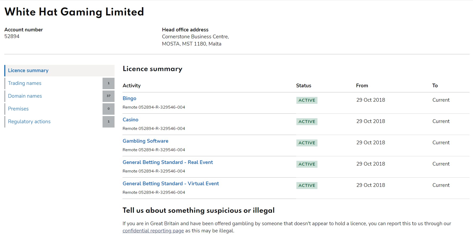
Task: Click the Premises count badge 0
Action: click(108, 109)
